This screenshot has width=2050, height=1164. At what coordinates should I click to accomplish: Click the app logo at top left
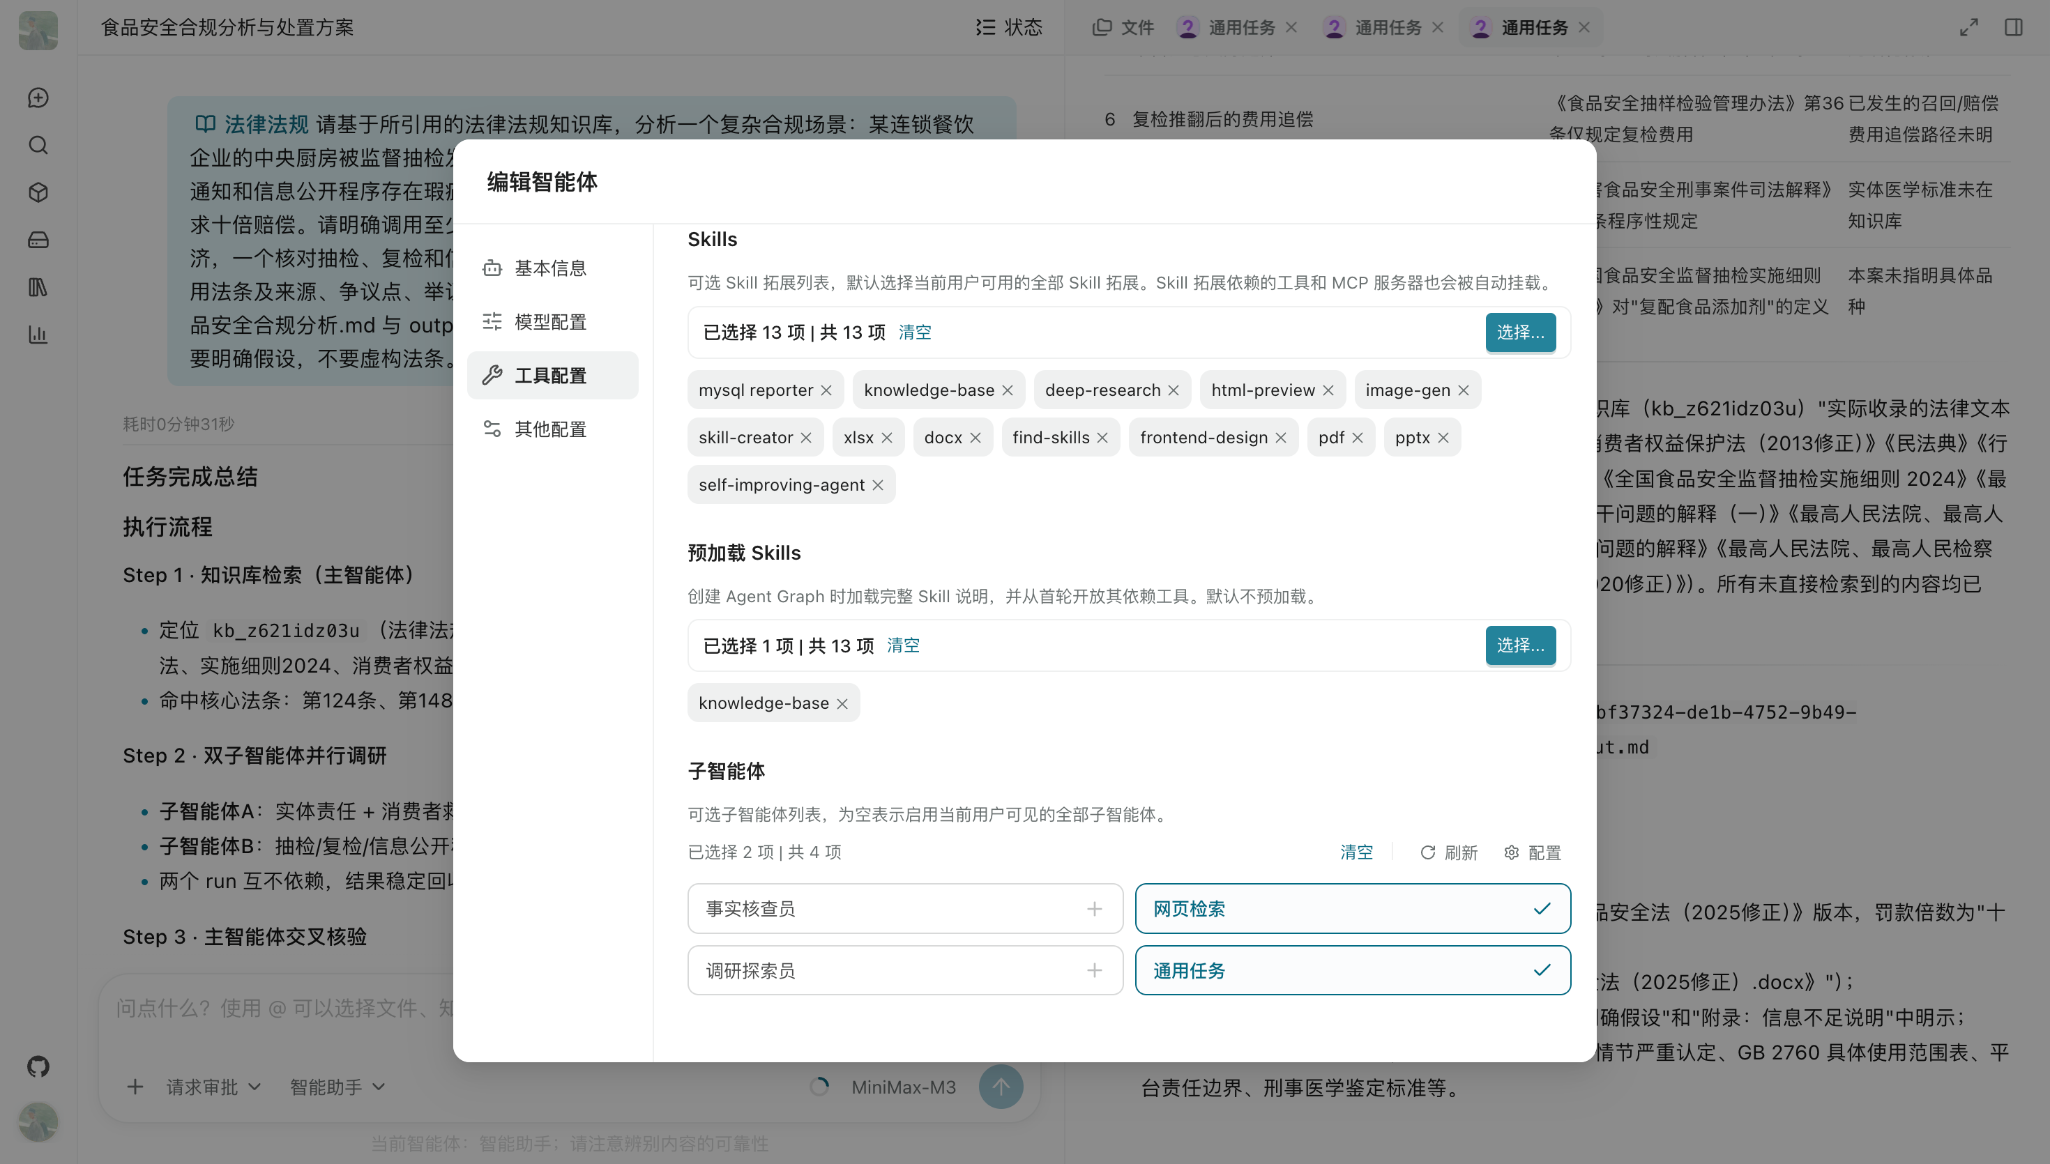click(x=38, y=29)
